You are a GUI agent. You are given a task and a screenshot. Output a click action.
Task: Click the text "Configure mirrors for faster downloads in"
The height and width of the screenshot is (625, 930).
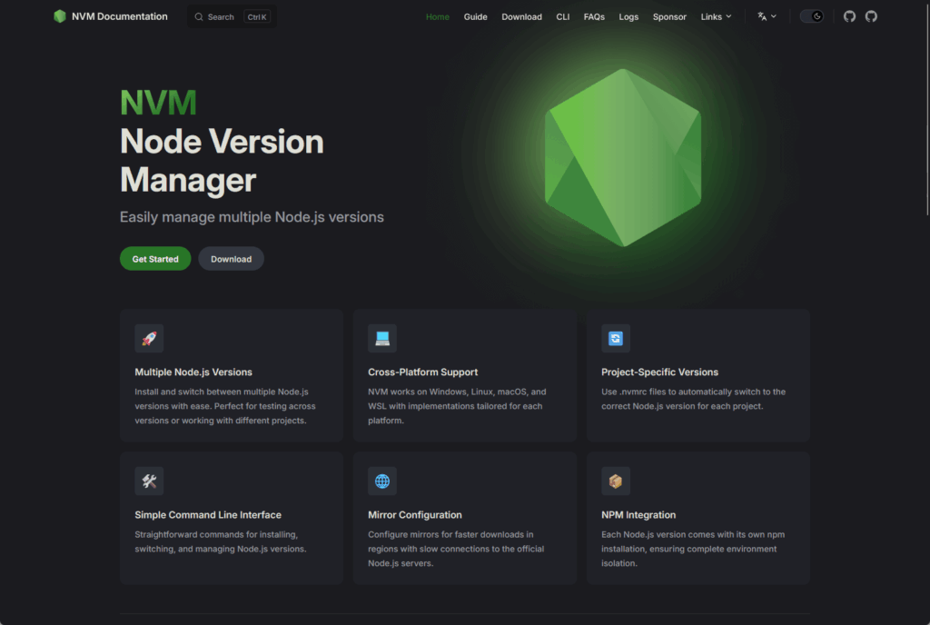[450, 534]
